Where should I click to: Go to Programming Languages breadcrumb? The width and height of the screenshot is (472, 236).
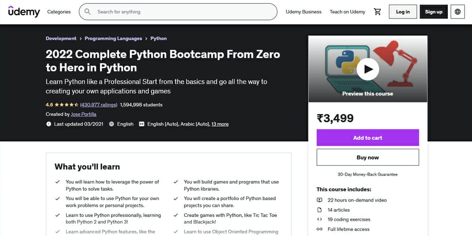[113, 39]
